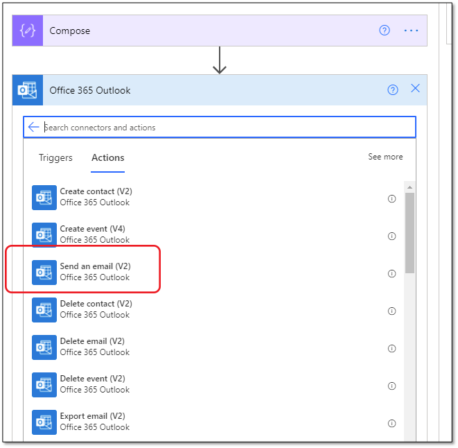This screenshot has height=448, width=458.
Task: Switch to the Triggers tab
Action: [x=55, y=157]
